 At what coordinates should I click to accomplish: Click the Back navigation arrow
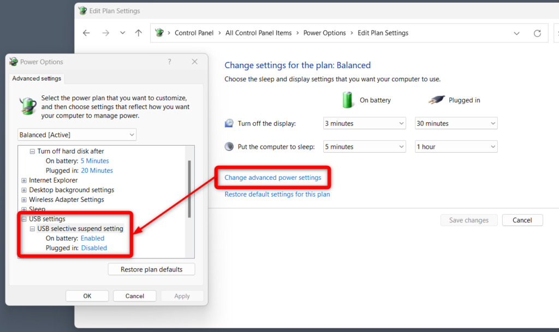86,33
